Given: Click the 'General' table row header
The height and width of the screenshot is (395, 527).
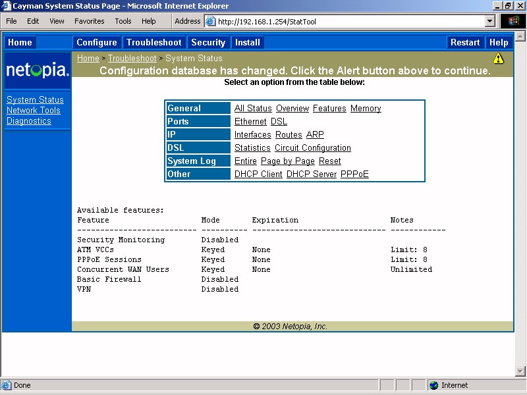Looking at the screenshot, I should coord(198,108).
